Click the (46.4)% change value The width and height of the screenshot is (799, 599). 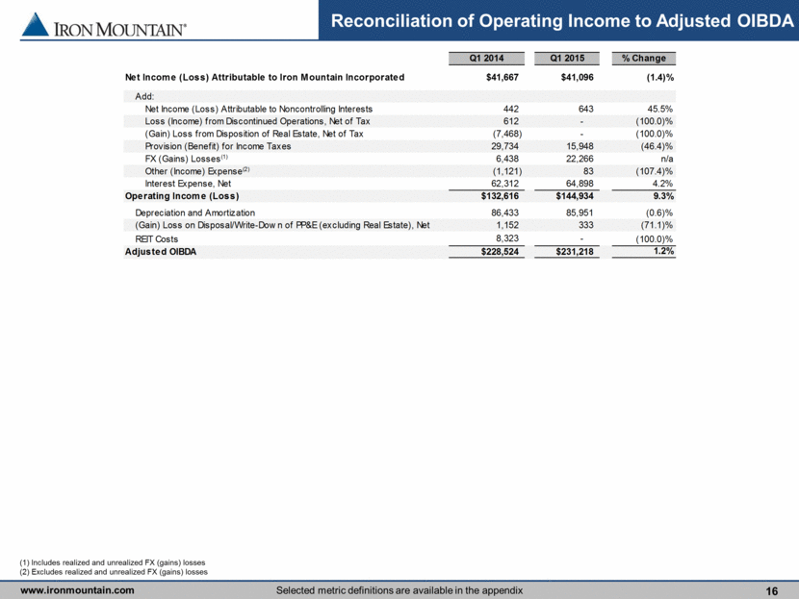657,146
